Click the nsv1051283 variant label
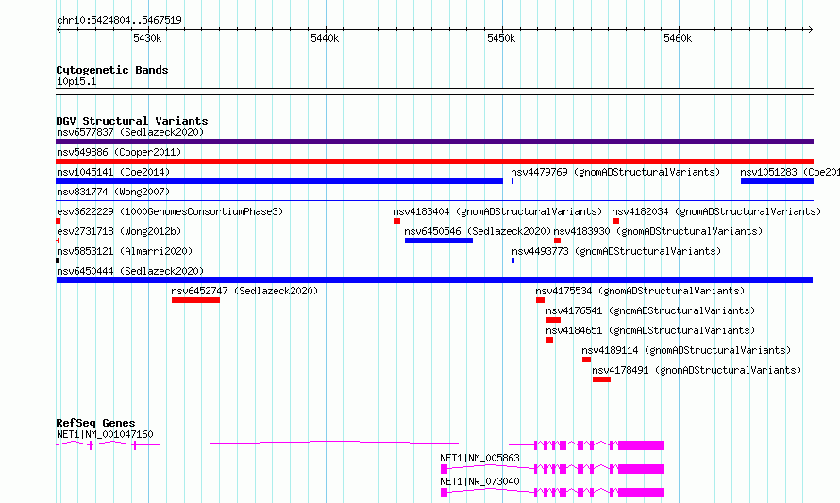The width and height of the screenshot is (840, 503). pyautogui.click(x=790, y=172)
